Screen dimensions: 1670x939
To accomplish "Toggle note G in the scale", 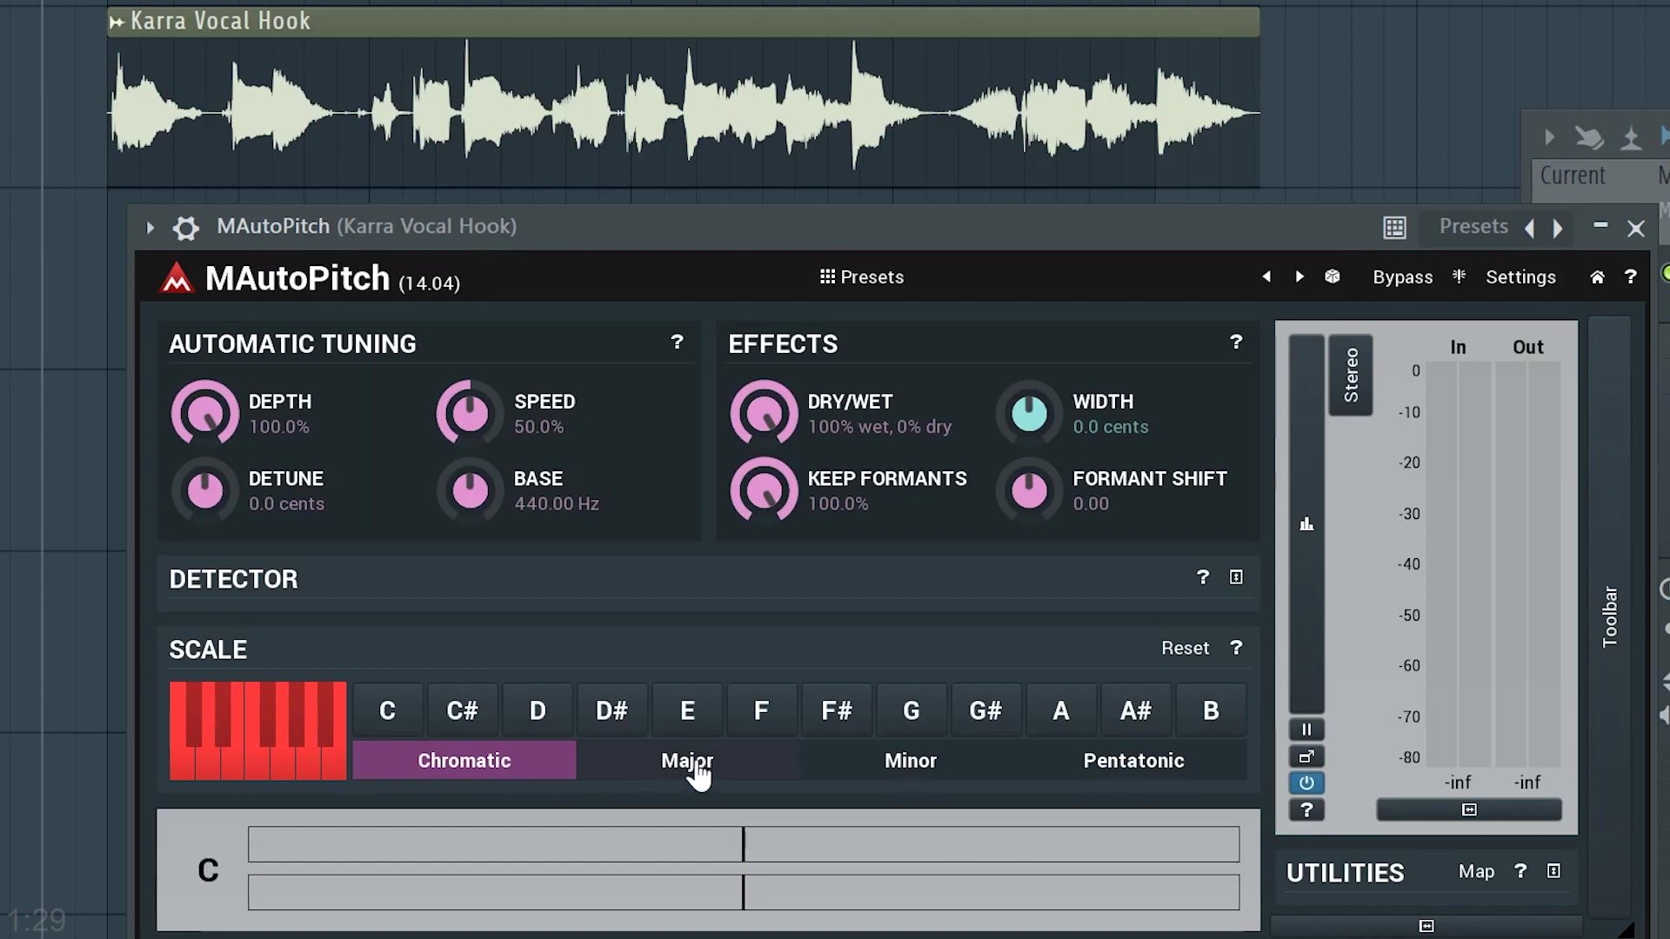I will [912, 710].
